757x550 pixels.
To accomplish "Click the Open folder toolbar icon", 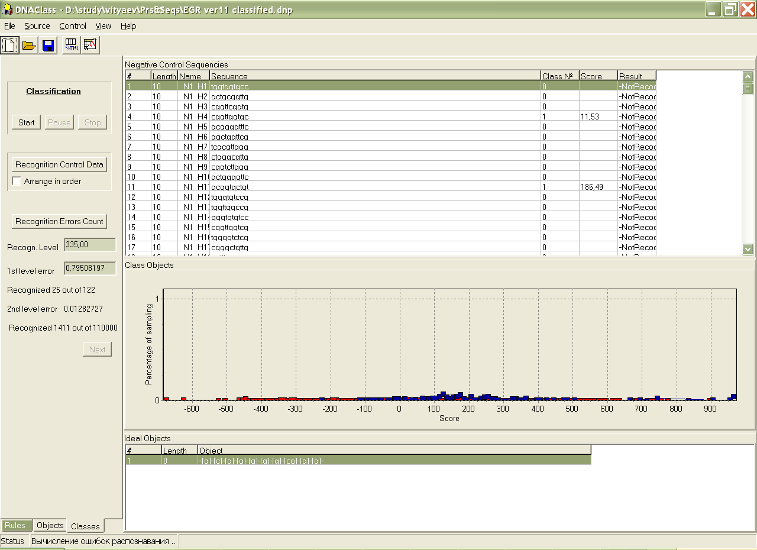I will click(x=29, y=45).
